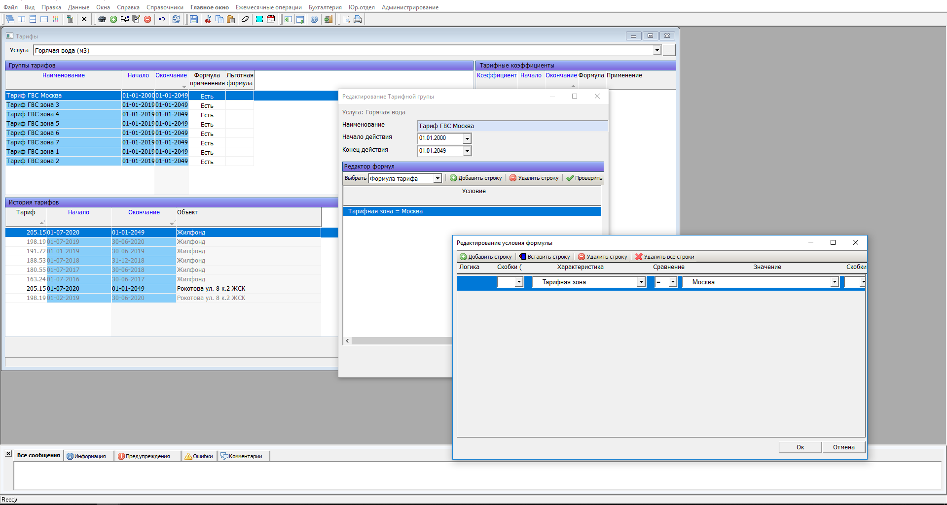Image resolution: width=947 pixels, height=505 pixels.
Task: Click the binoculars search icon
Action: click(x=102, y=19)
